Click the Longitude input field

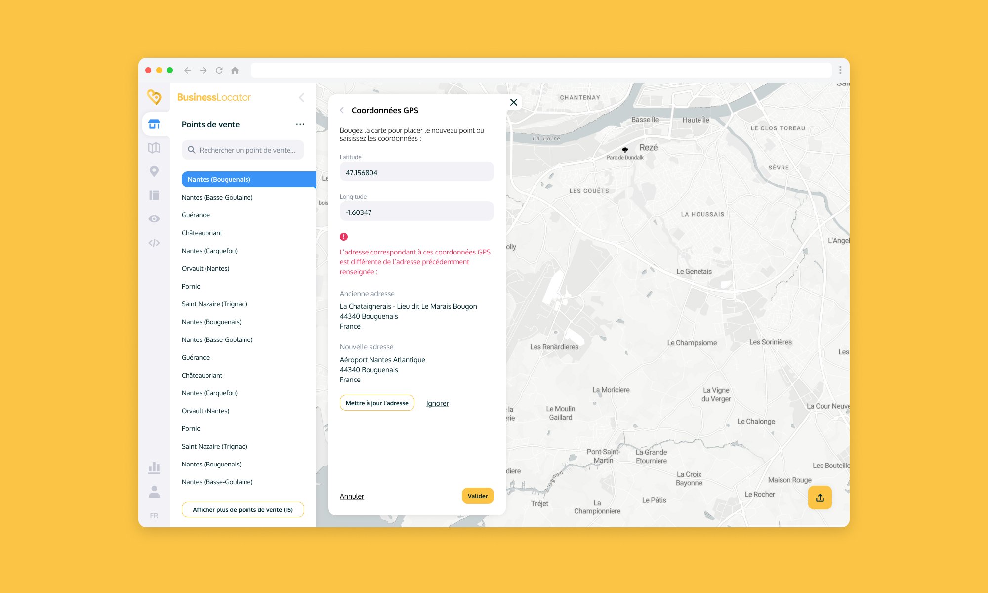pyautogui.click(x=417, y=212)
